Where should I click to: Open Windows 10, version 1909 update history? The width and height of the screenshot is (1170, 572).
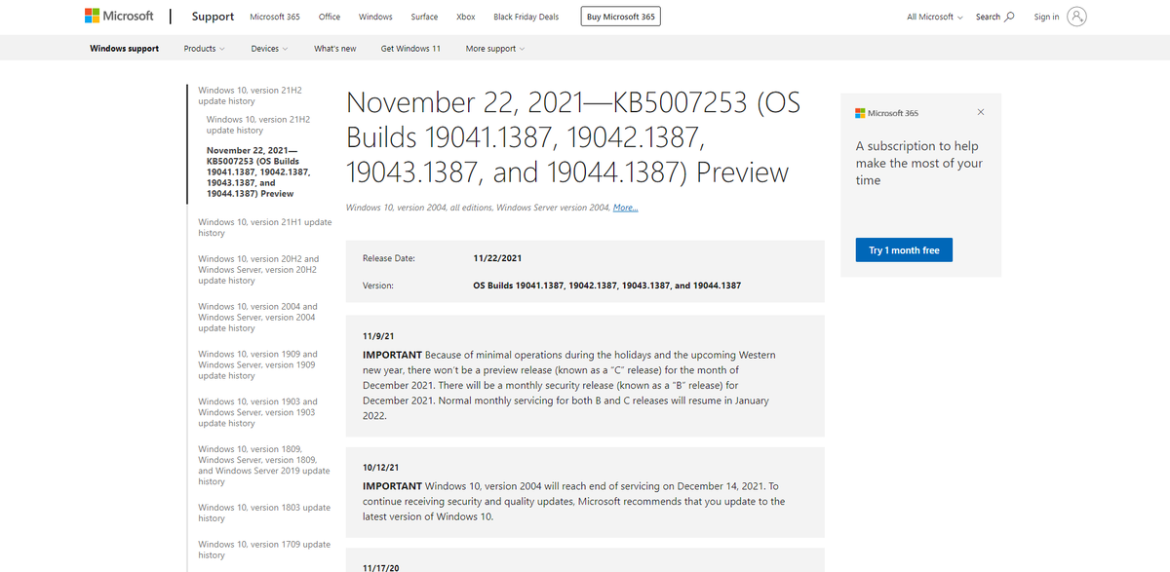tap(257, 364)
